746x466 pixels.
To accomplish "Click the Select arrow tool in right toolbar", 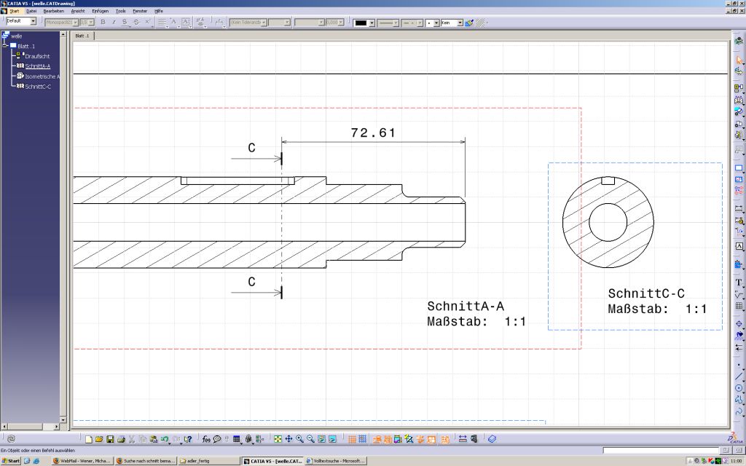I will tap(739, 60).
